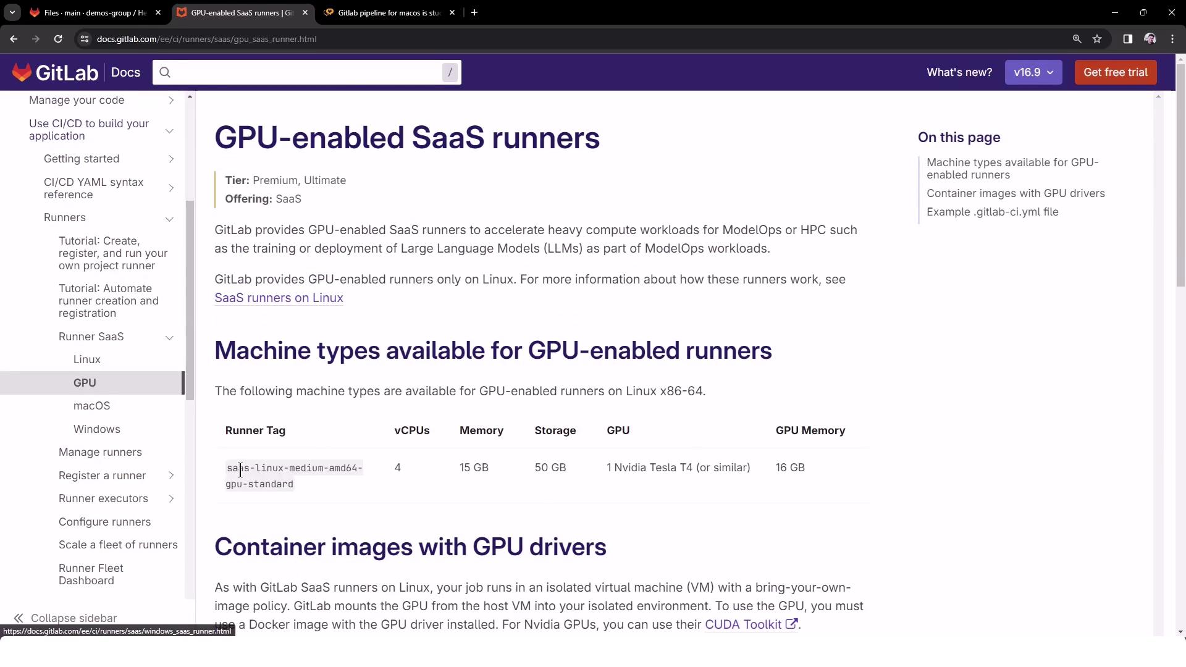Viewport: 1186px width, 667px height.
Task: Click the Get free trial button
Action: click(1115, 72)
